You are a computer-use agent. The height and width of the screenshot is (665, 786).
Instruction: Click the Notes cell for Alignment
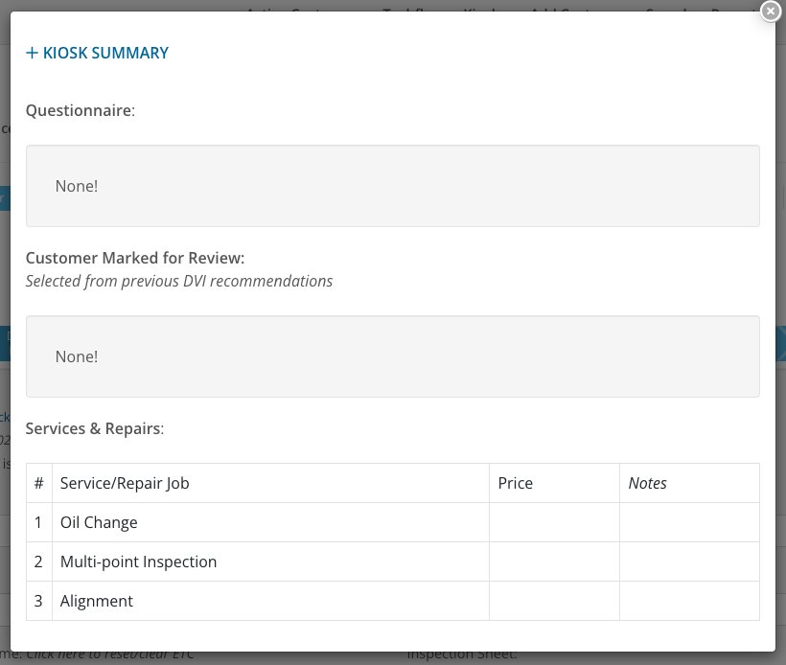click(x=689, y=601)
